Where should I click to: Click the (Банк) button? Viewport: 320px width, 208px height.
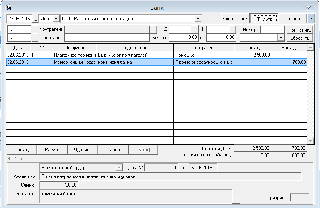point(144,150)
